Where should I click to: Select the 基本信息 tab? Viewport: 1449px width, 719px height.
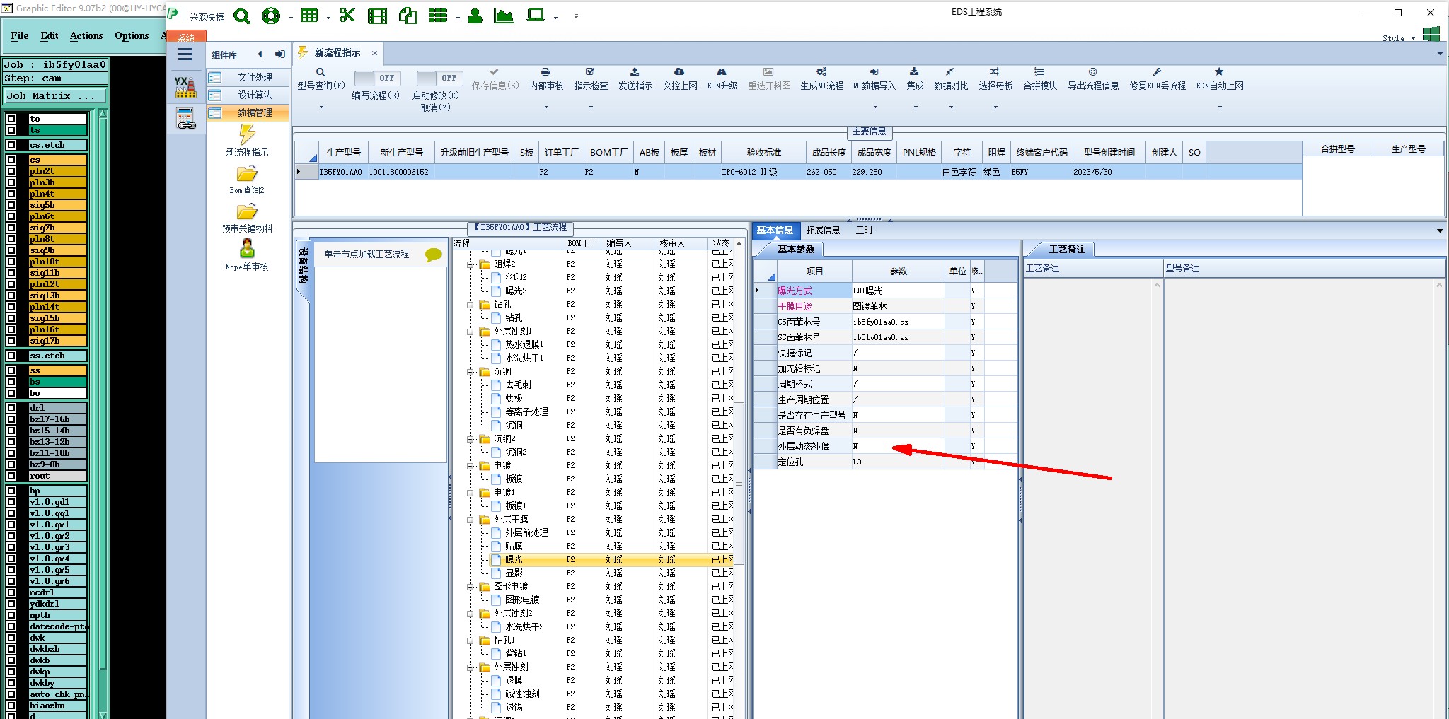pyautogui.click(x=775, y=230)
